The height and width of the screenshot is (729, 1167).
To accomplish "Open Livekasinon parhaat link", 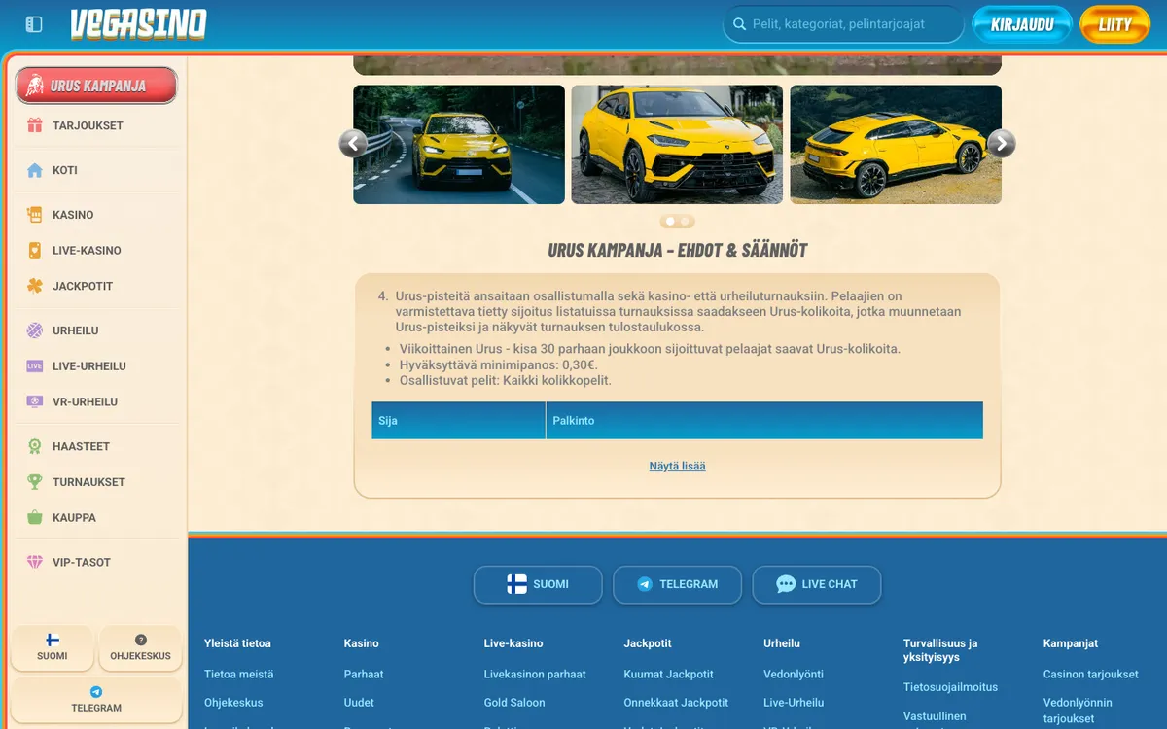I will coord(535,674).
